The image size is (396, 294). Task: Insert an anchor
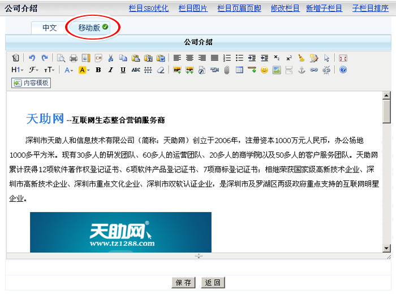coord(302,70)
